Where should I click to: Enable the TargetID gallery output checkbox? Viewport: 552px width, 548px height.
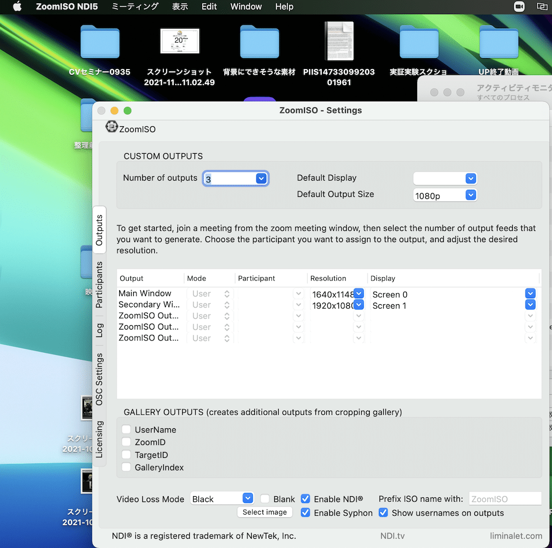pos(126,454)
